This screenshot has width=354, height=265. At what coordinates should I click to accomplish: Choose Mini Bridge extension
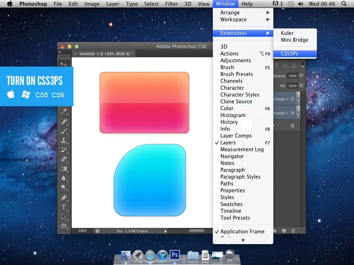click(295, 40)
